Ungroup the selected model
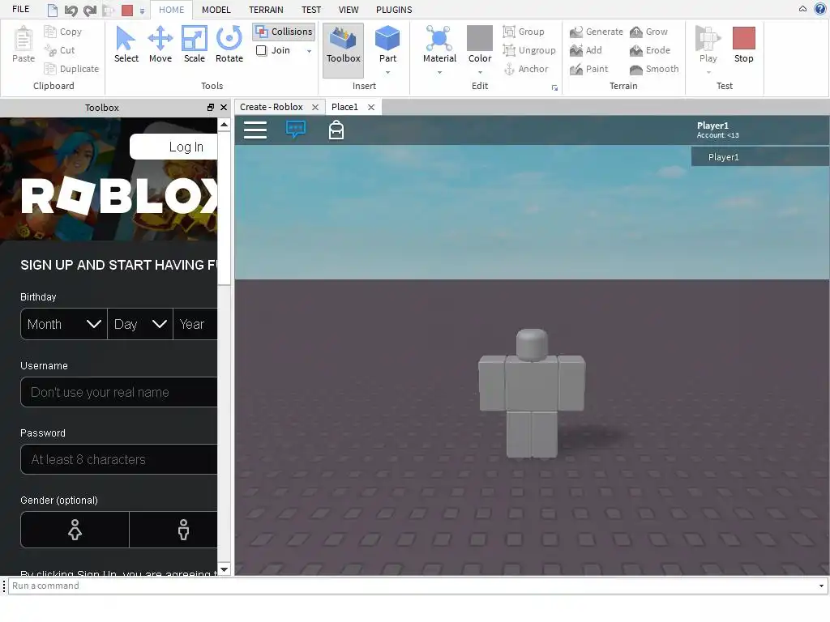This screenshot has height=622, width=830. click(x=529, y=50)
